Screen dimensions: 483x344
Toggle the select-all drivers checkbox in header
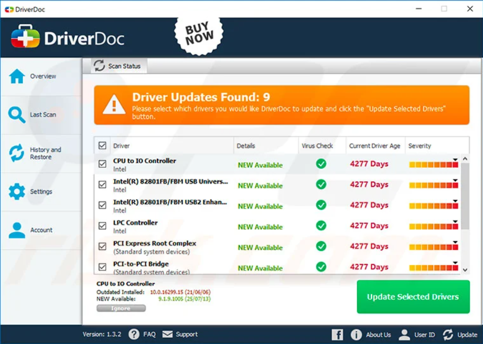pyautogui.click(x=102, y=145)
